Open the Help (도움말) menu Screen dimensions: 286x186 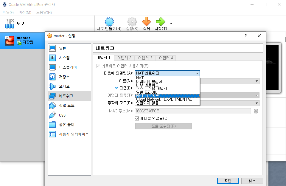44,13
